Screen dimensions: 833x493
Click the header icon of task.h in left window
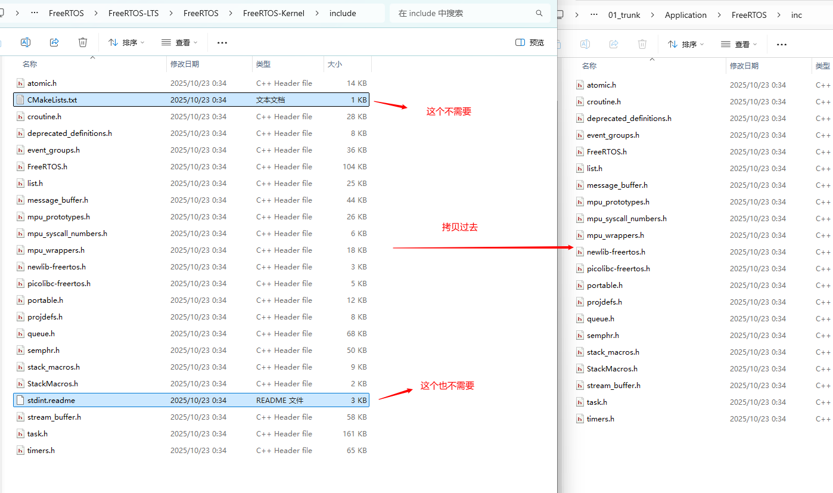click(20, 433)
